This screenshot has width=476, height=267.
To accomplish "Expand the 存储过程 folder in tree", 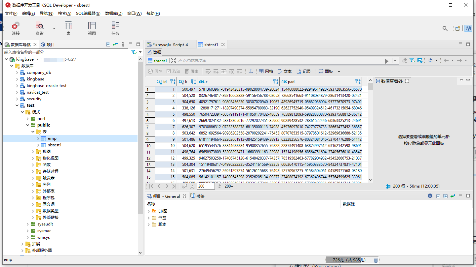I will (33, 171).
